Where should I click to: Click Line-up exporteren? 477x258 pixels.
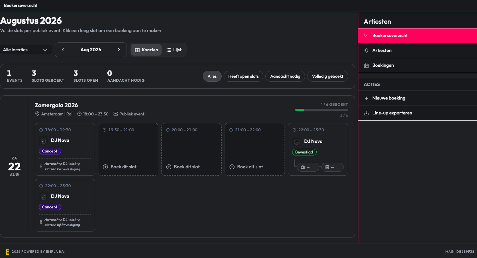[x=417, y=113]
